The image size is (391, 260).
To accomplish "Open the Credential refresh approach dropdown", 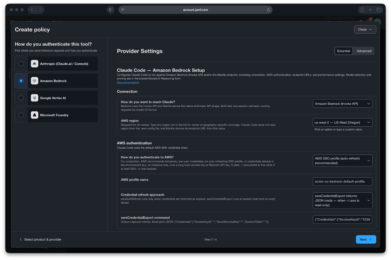I will (x=342, y=200).
